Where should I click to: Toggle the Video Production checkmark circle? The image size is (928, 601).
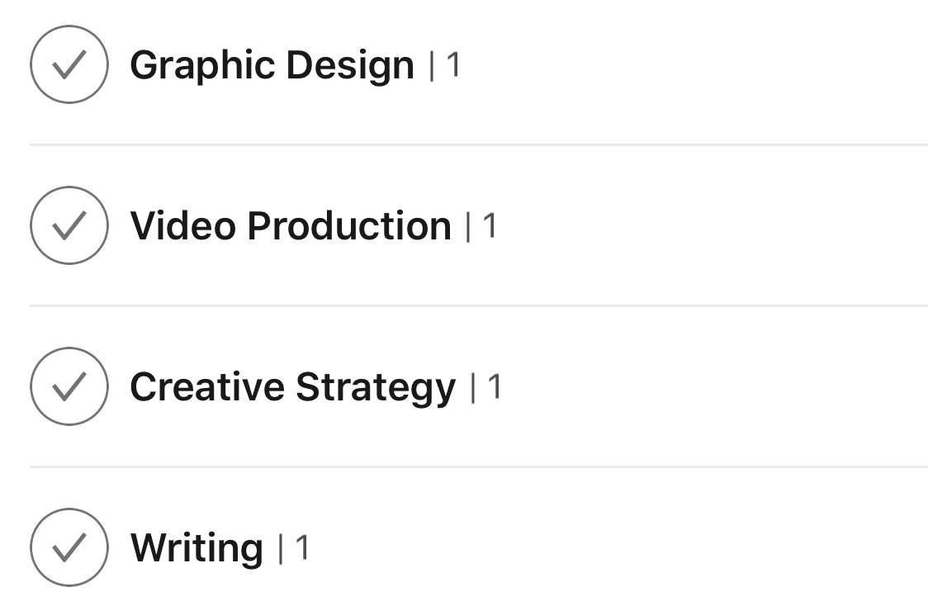pyautogui.click(x=69, y=225)
